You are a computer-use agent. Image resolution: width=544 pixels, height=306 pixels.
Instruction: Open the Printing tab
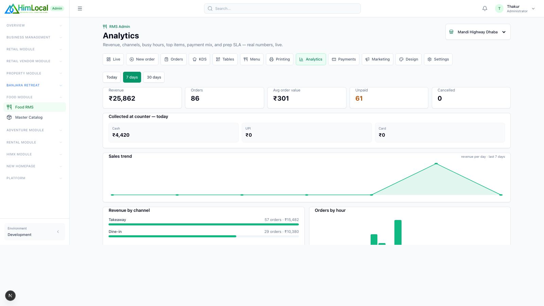click(x=279, y=59)
